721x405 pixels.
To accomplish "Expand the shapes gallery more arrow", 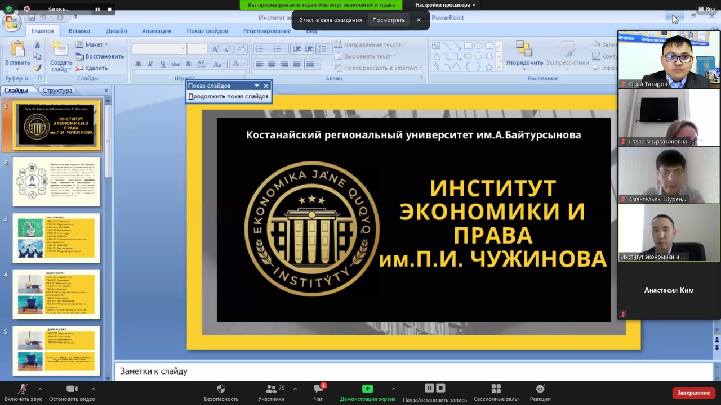I will (x=499, y=67).
